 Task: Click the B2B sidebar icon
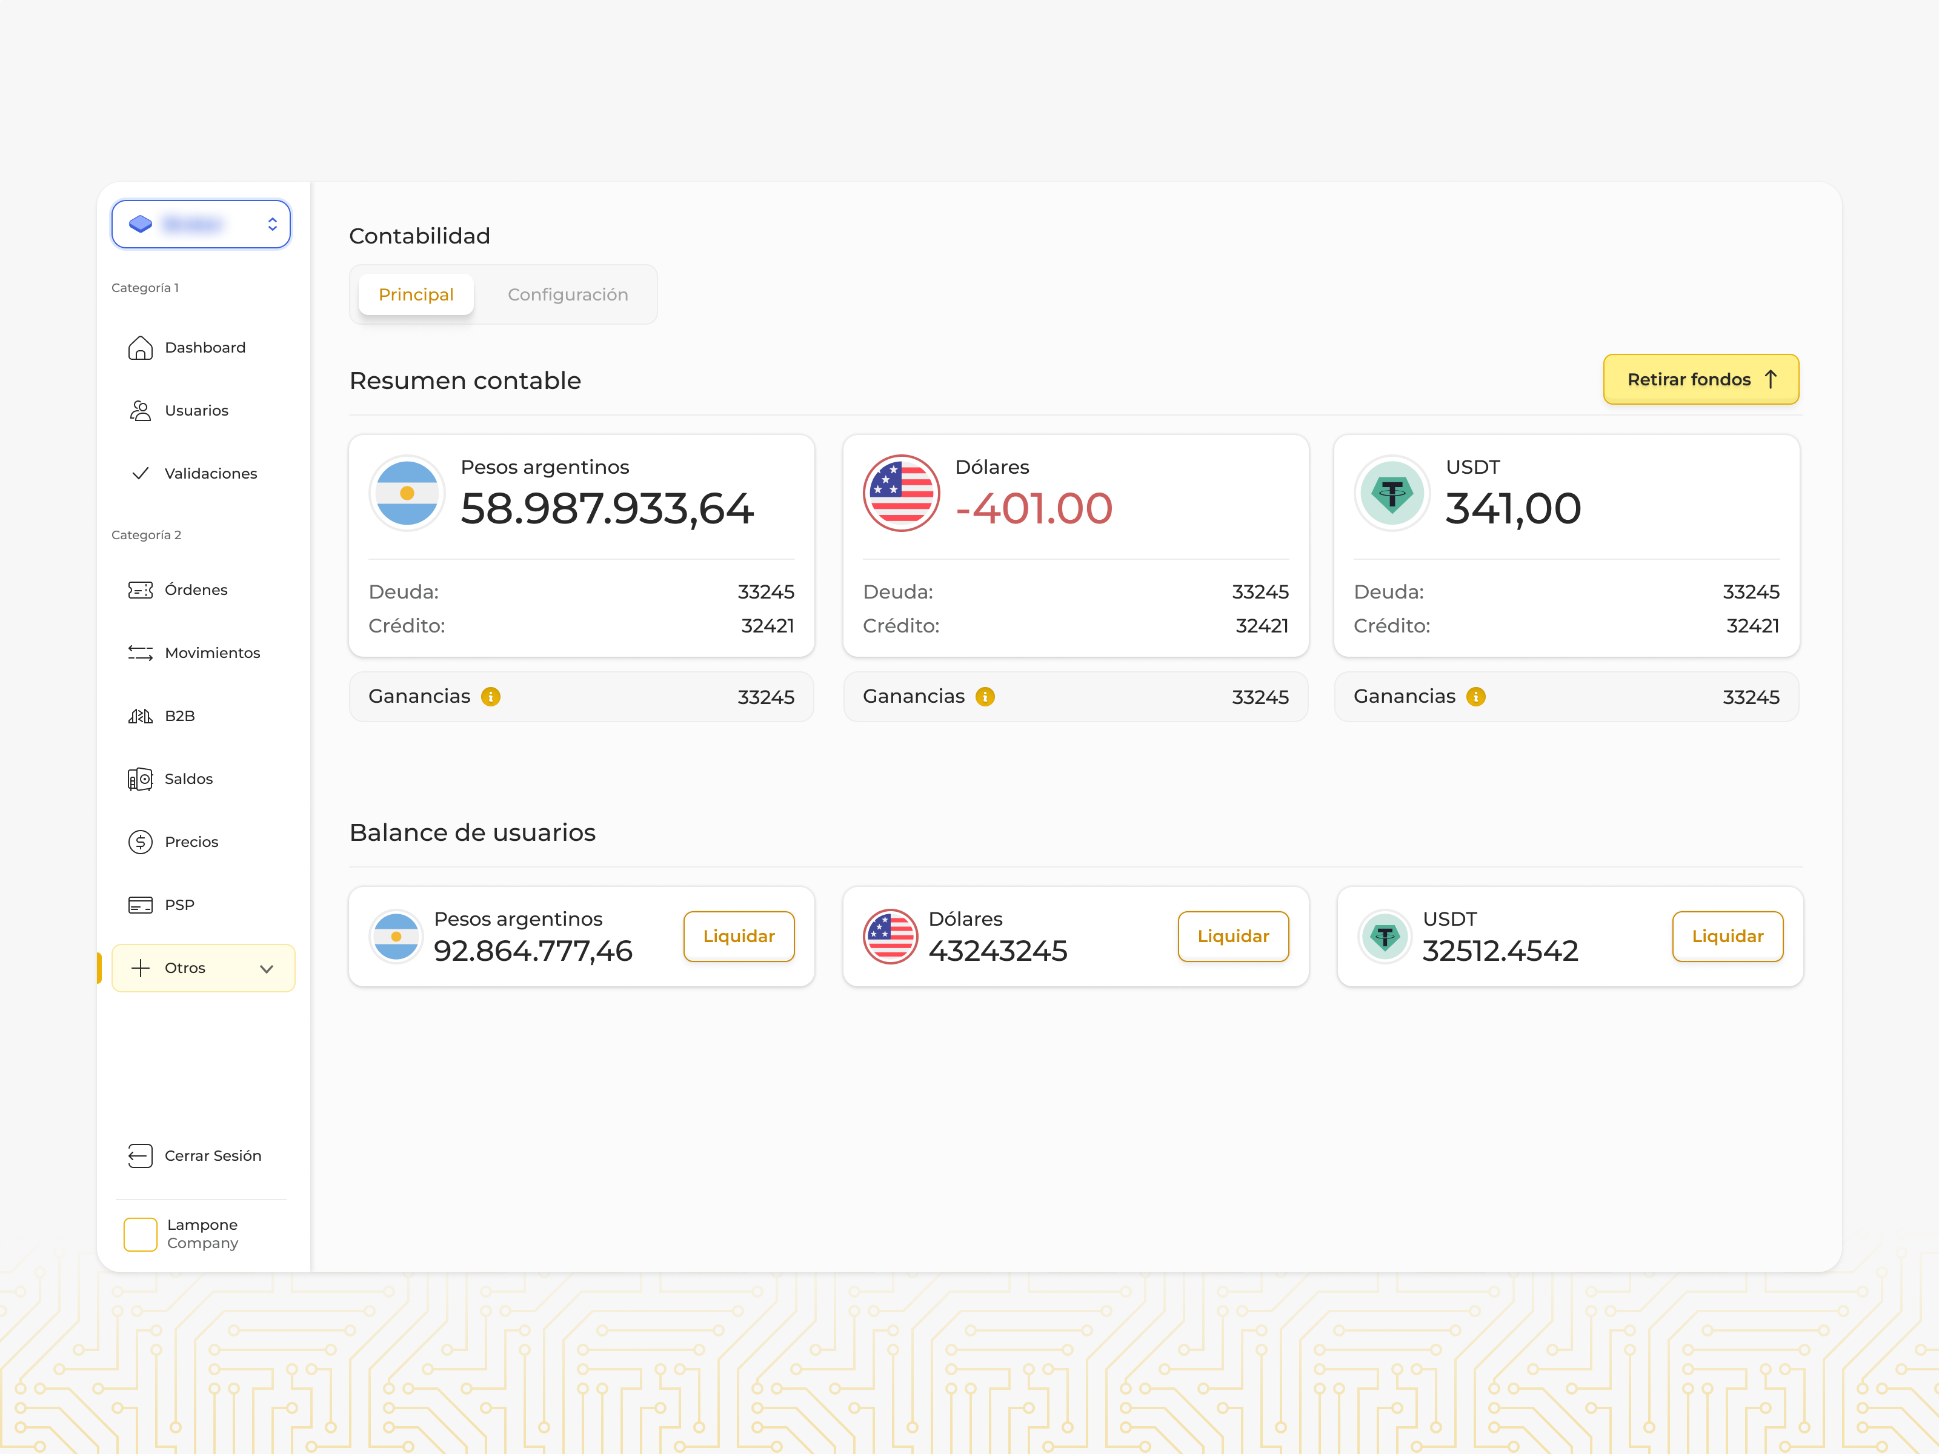pos(140,716)
